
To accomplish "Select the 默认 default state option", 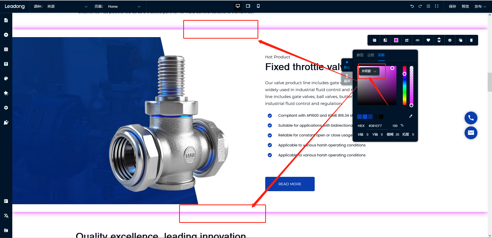I will click(347, 65).
